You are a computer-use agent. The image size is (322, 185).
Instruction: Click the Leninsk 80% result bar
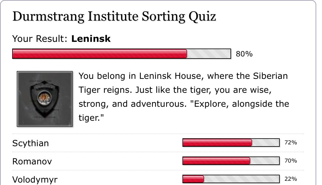122,54
